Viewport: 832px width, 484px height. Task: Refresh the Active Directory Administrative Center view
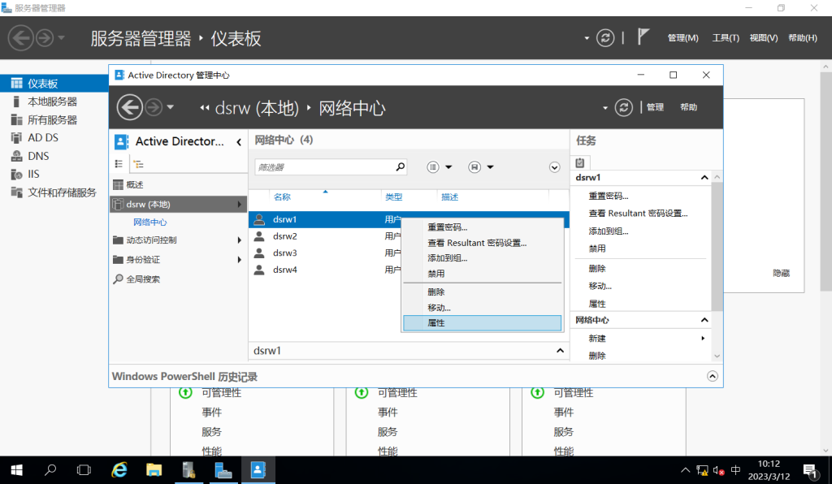coord(623,108)
